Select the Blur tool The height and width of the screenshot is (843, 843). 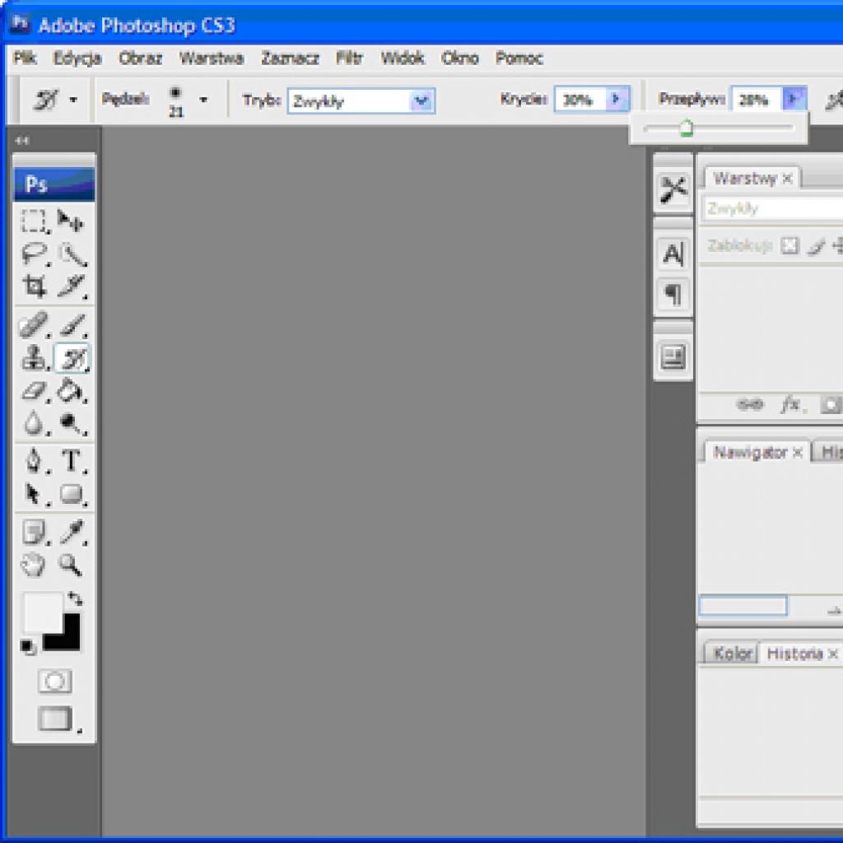34,424
